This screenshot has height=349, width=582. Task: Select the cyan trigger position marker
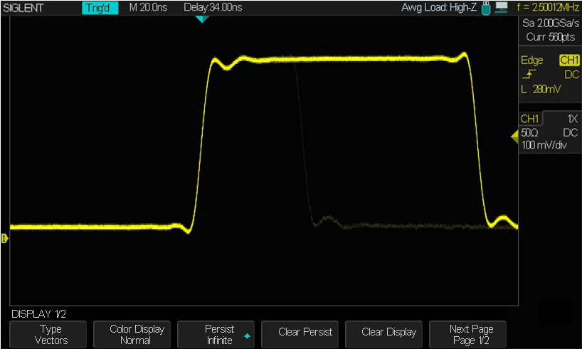point(202,19)
